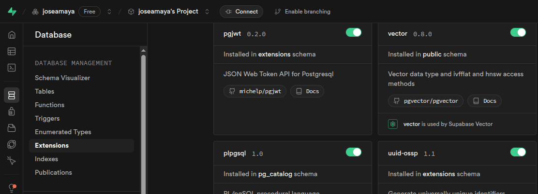Select Schema Visualizer in the Database menu
538x194 pixels.
pyautogui.click(x=62, y=78)
